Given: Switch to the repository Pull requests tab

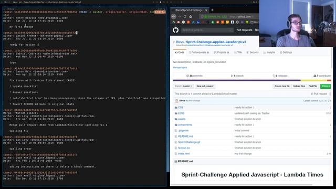Looking at the screenshot, I should click(x=198, y=52).
